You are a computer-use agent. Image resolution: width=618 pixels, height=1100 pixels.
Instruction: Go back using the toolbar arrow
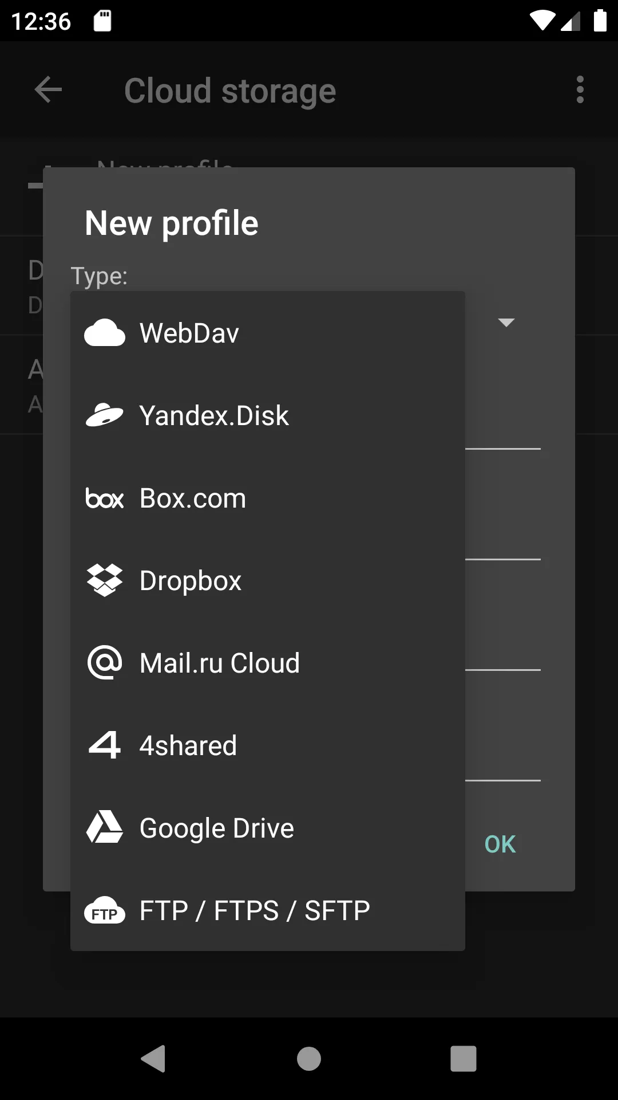(x=48, y=90)
